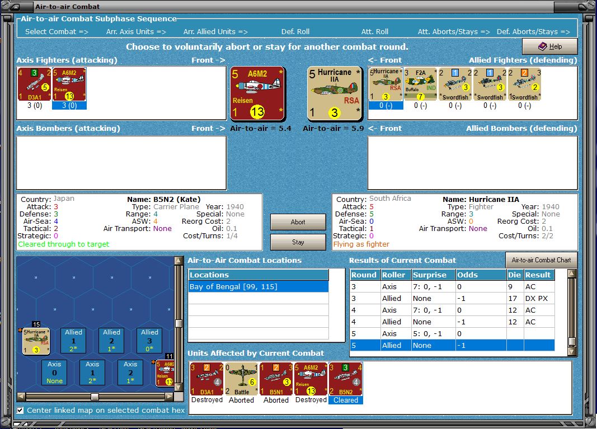Select the first Swordfish counter next to F2A
Image resolution: width=597 pixels, height=429 pixels.
coord(455,84)
